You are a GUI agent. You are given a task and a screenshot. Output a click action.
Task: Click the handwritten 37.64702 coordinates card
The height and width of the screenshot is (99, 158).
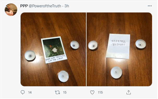[x=118, y=46]
